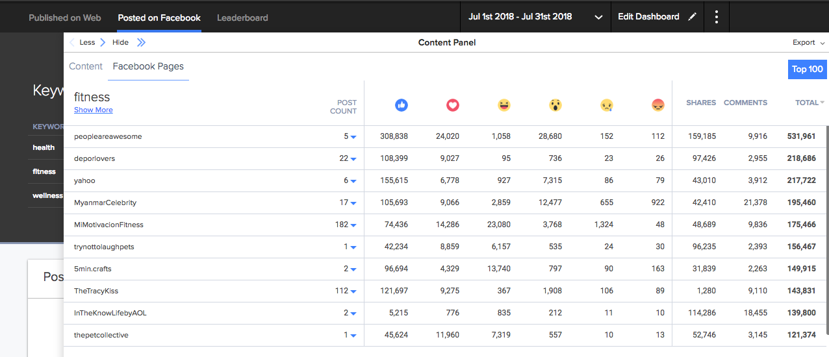Click the Edit Dashboard button
Viewport: 829px width, 357px height.
(657, 17)
